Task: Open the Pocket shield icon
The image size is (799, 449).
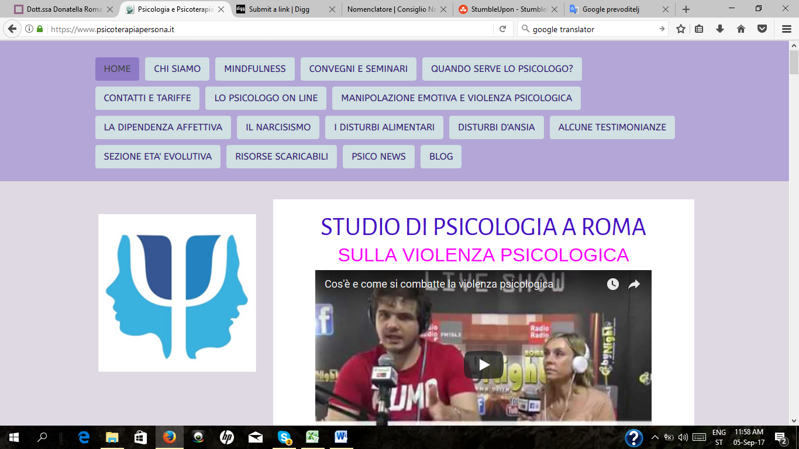Action: coord(762,29)
